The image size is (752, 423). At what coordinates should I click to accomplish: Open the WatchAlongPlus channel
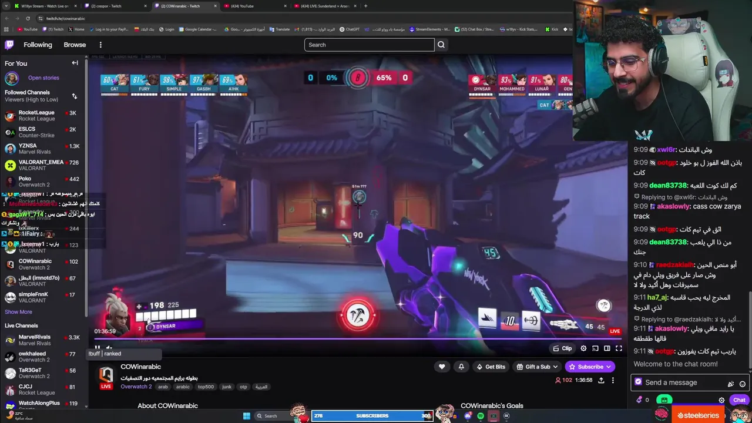[x=42, y=405]
